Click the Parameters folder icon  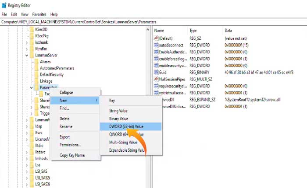click(36, 87)
